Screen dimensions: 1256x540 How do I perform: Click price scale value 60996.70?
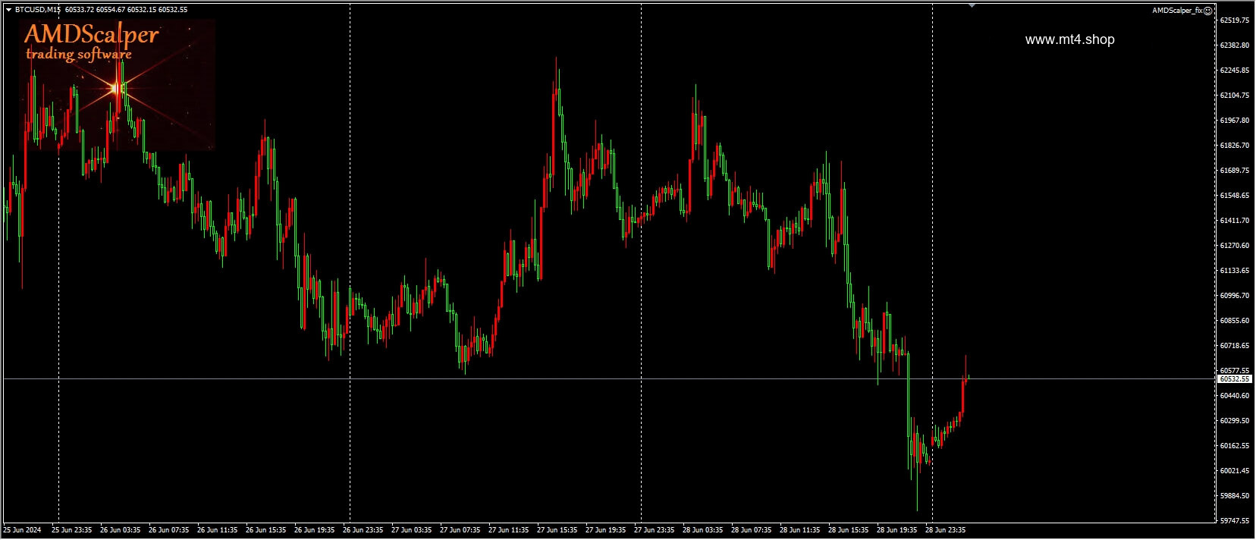point(1234,296)
